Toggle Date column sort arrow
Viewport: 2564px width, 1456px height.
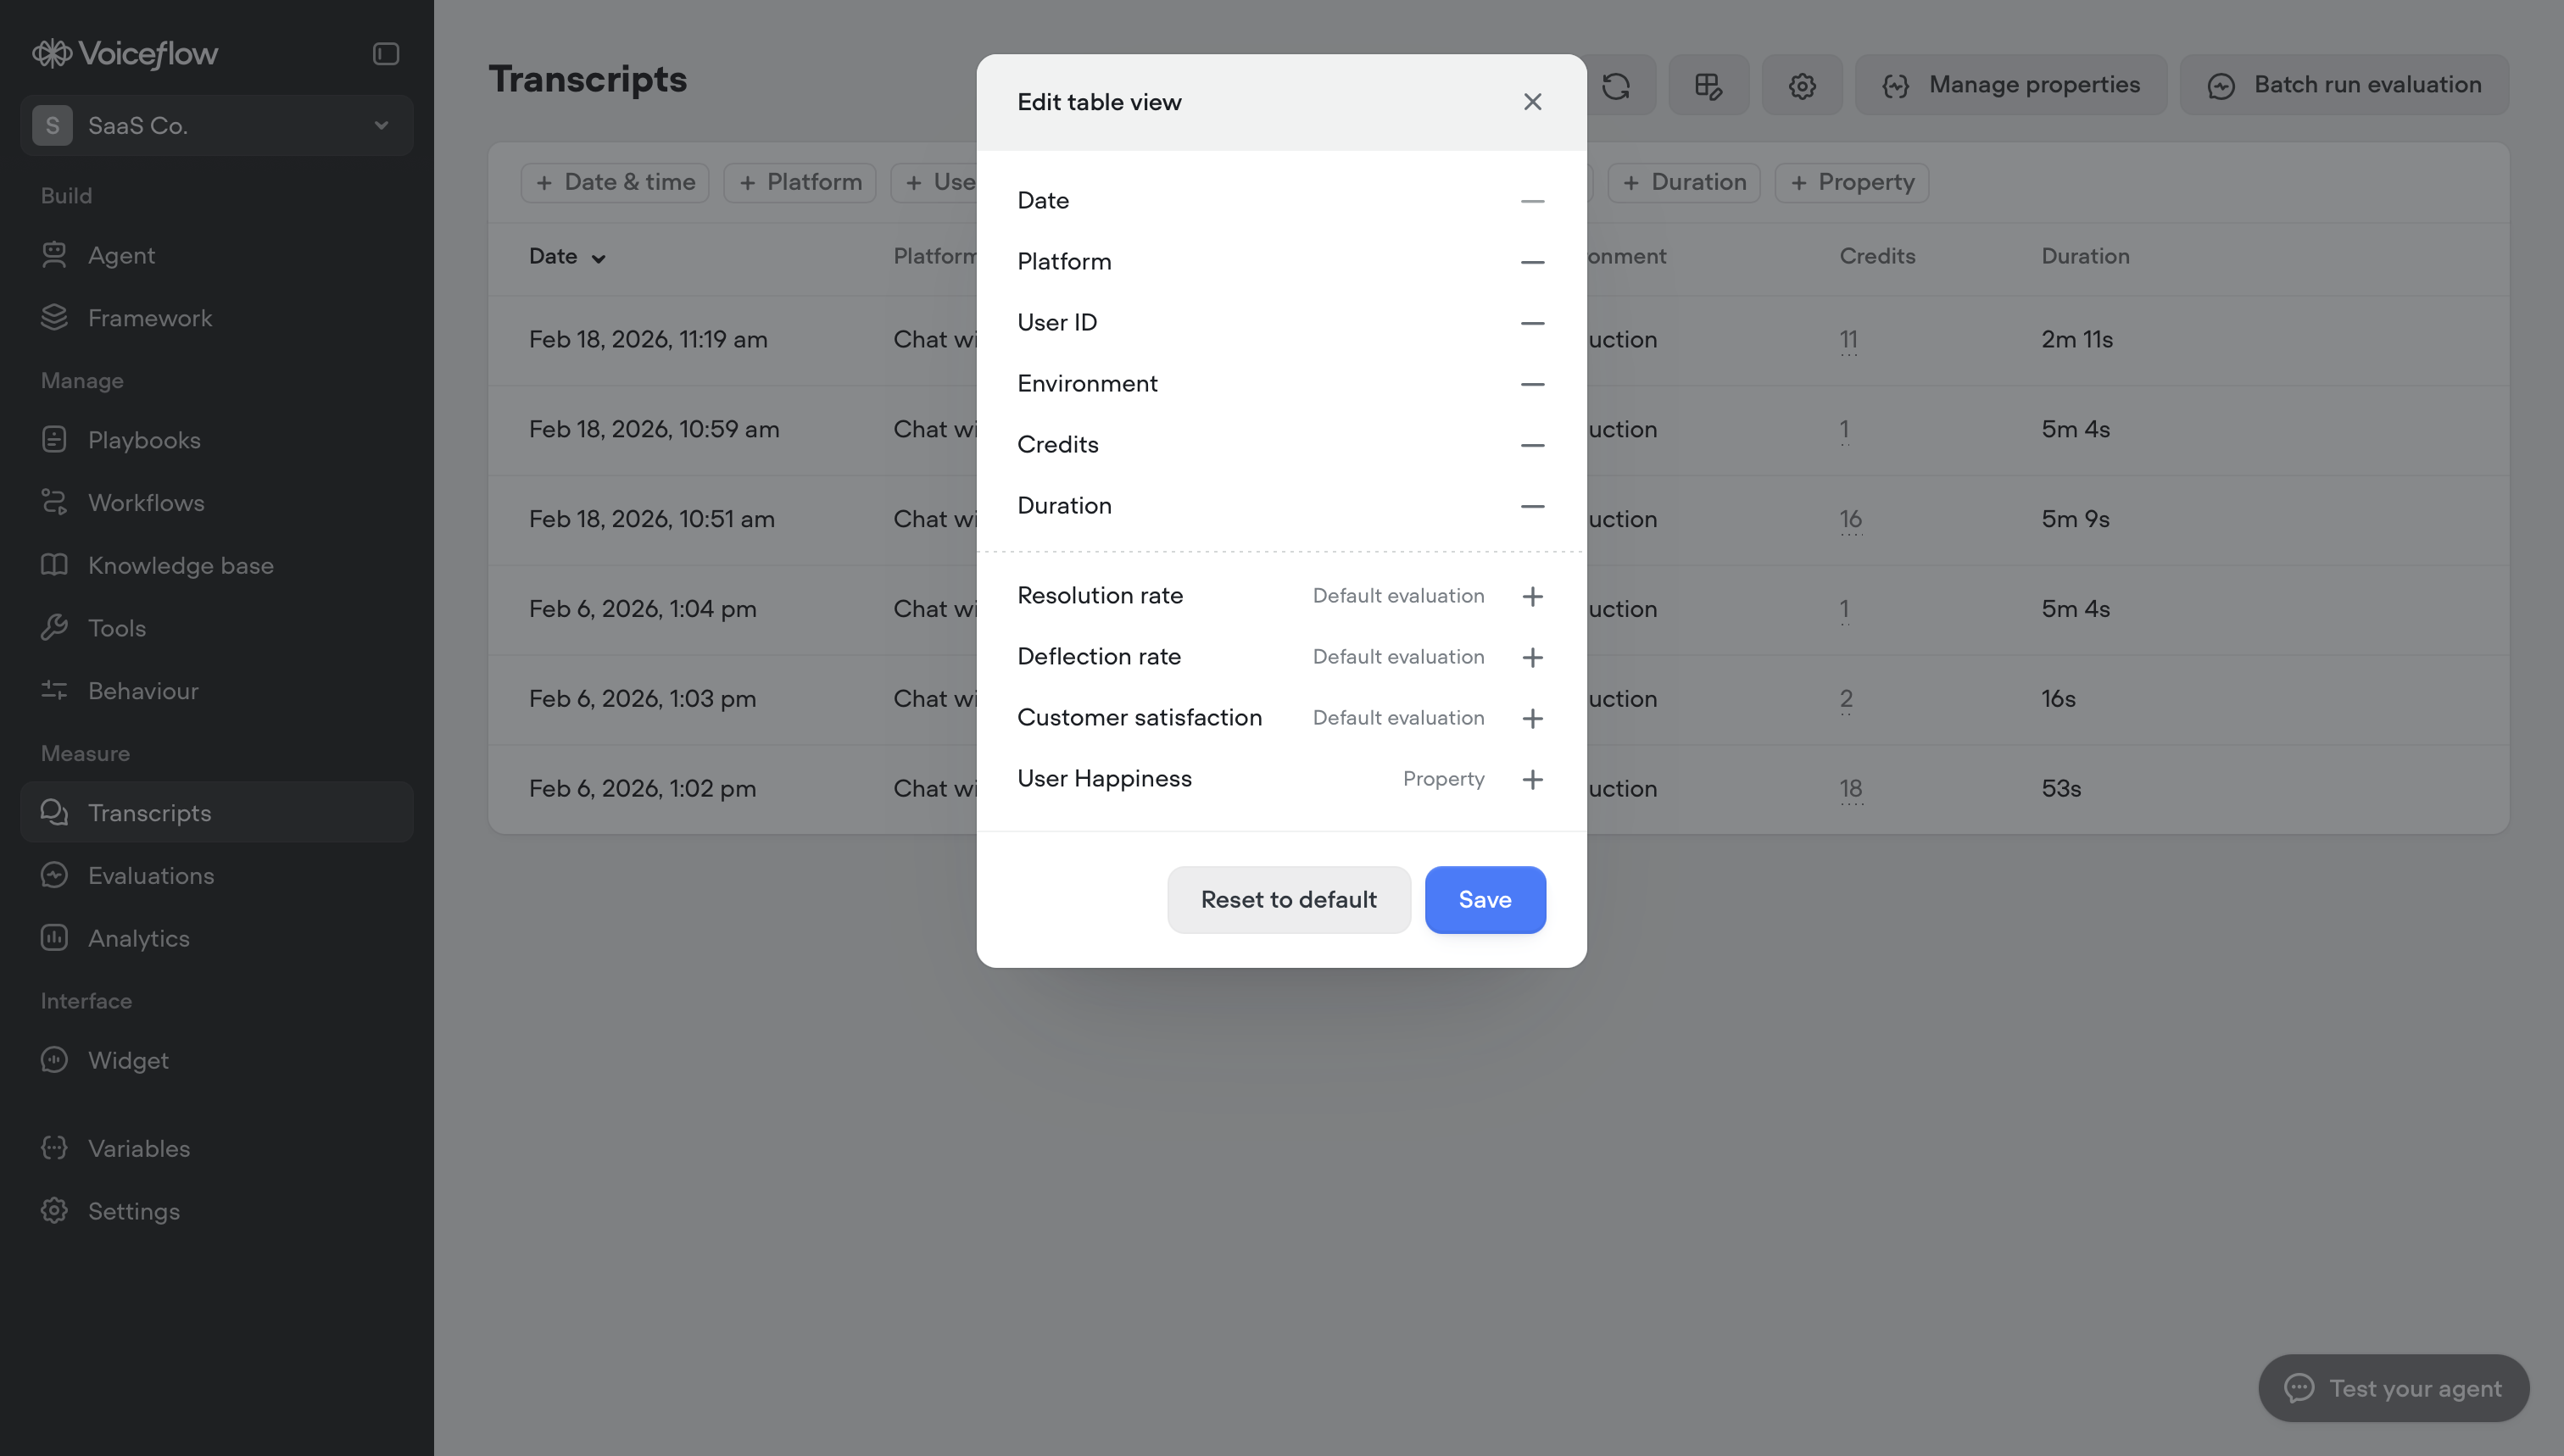(x=599, y=258)
